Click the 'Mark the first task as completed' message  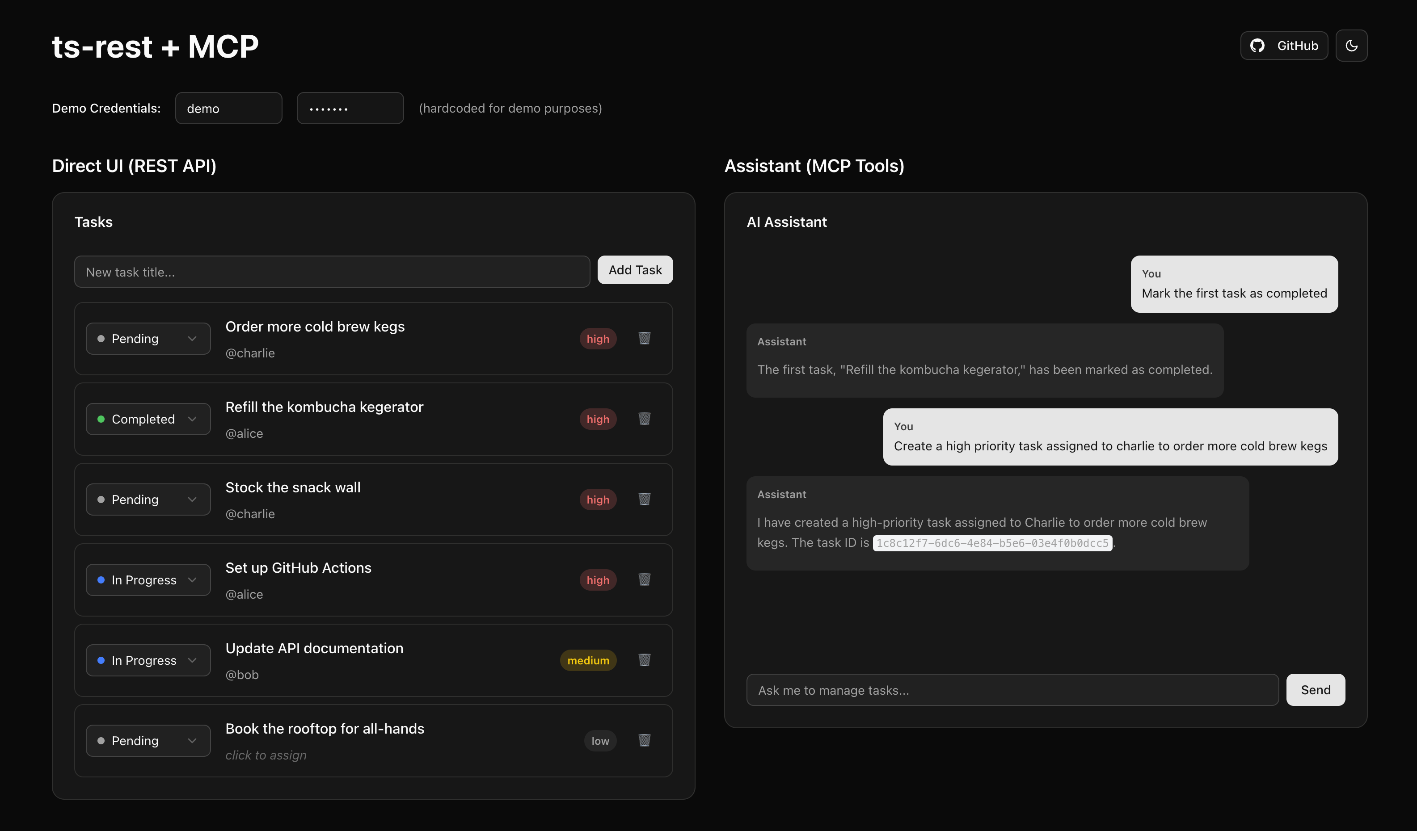pos(1234,284)
